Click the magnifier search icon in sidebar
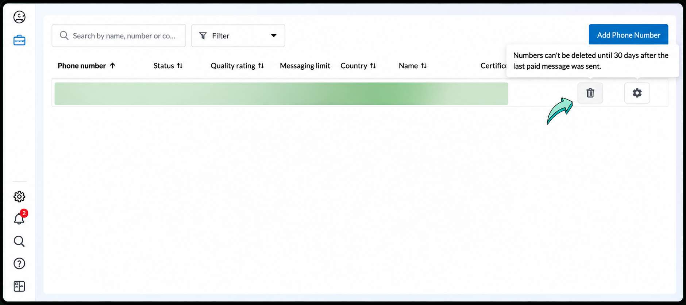This screenshot has height=305, width=686. (x=19, y=241)
